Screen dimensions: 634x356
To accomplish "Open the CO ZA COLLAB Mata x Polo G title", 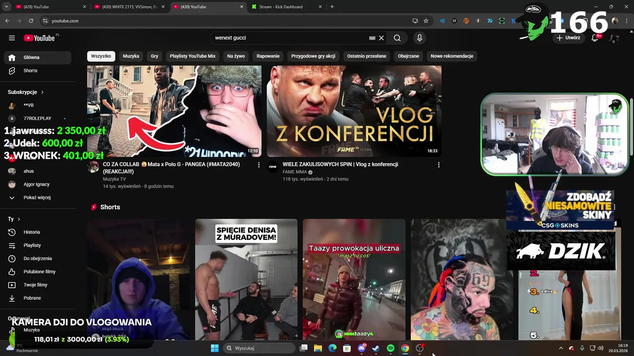I will (x=171, y=168).
